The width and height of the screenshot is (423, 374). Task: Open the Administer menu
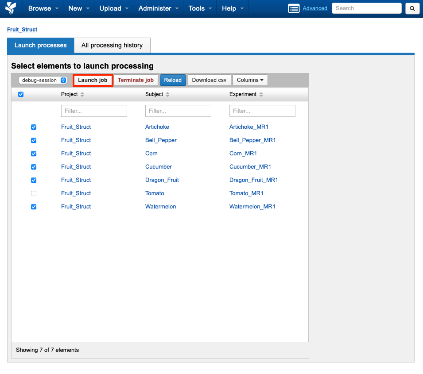pyautogui.click(x=159, y=8)
